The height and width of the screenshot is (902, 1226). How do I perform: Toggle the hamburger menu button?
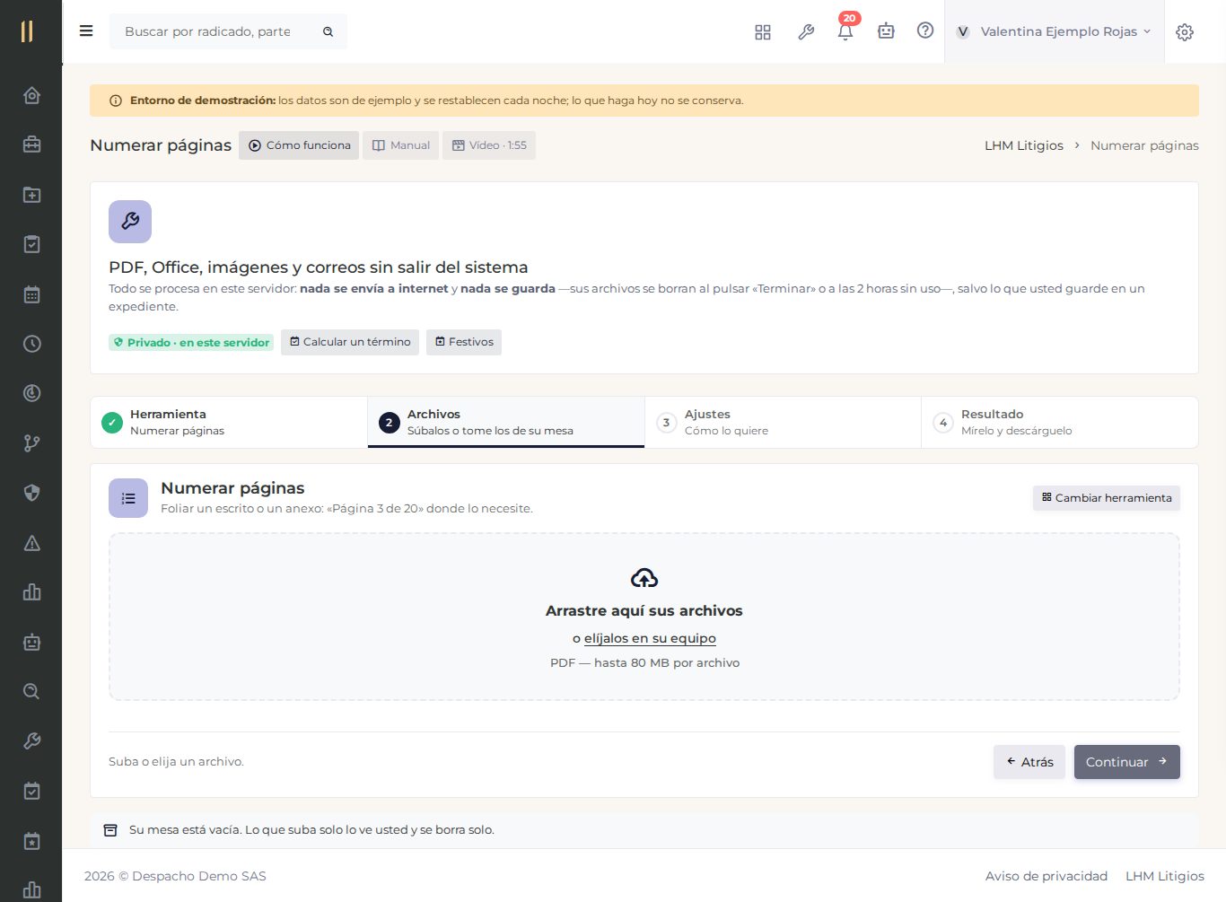(x=86, y=31)
